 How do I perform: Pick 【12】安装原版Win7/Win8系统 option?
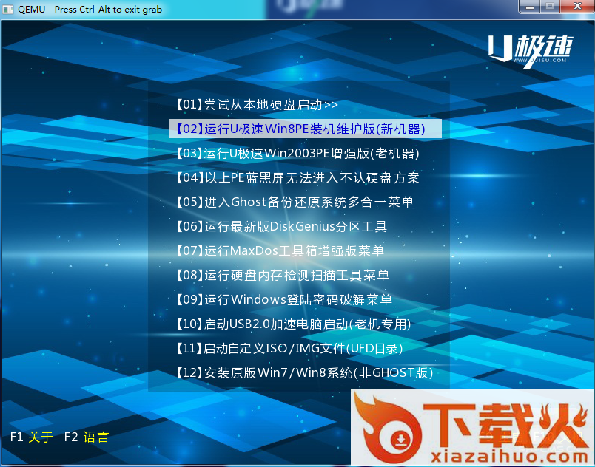click(304, 372)
